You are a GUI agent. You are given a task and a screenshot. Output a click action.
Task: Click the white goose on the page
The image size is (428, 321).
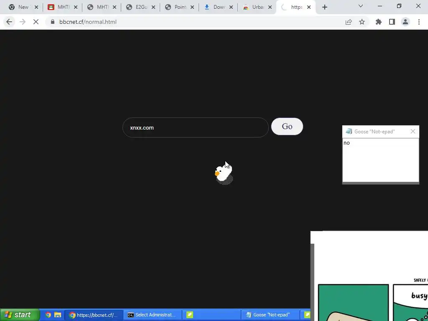[224, 173]
